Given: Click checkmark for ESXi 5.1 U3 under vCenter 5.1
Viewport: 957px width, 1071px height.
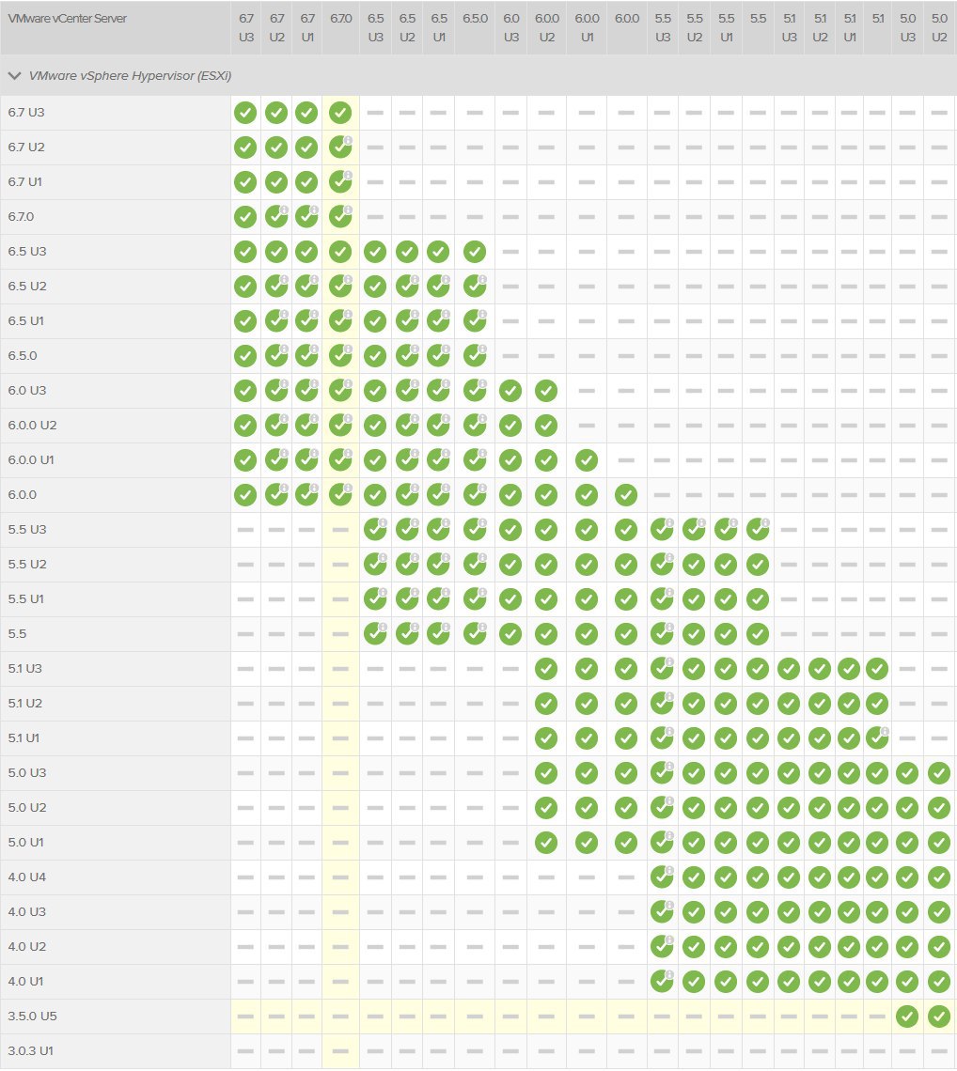Looking at the screenshot, I should 876,669.
